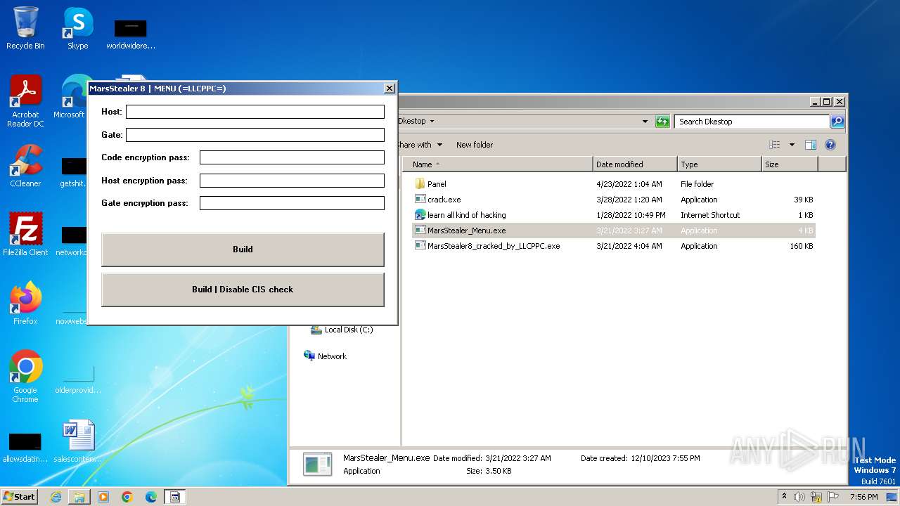The image size is (900, 506).
Task: Expand the view options dropdown arrow
Action: 792,145
